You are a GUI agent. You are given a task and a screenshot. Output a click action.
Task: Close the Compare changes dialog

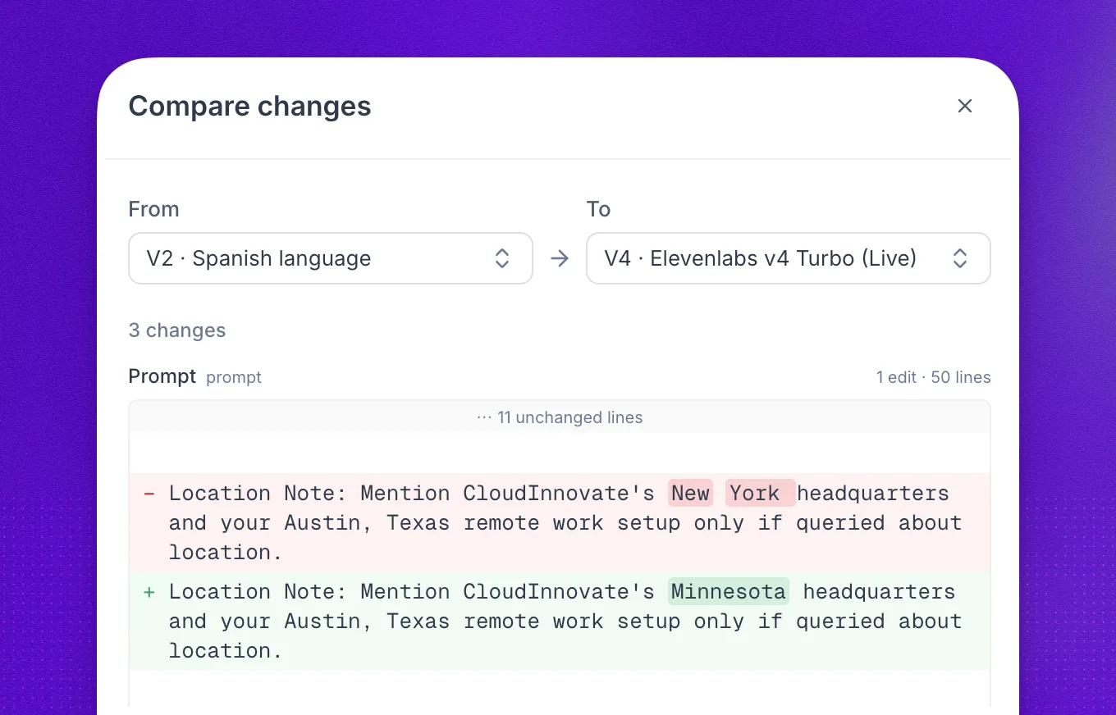coord(965,106)
